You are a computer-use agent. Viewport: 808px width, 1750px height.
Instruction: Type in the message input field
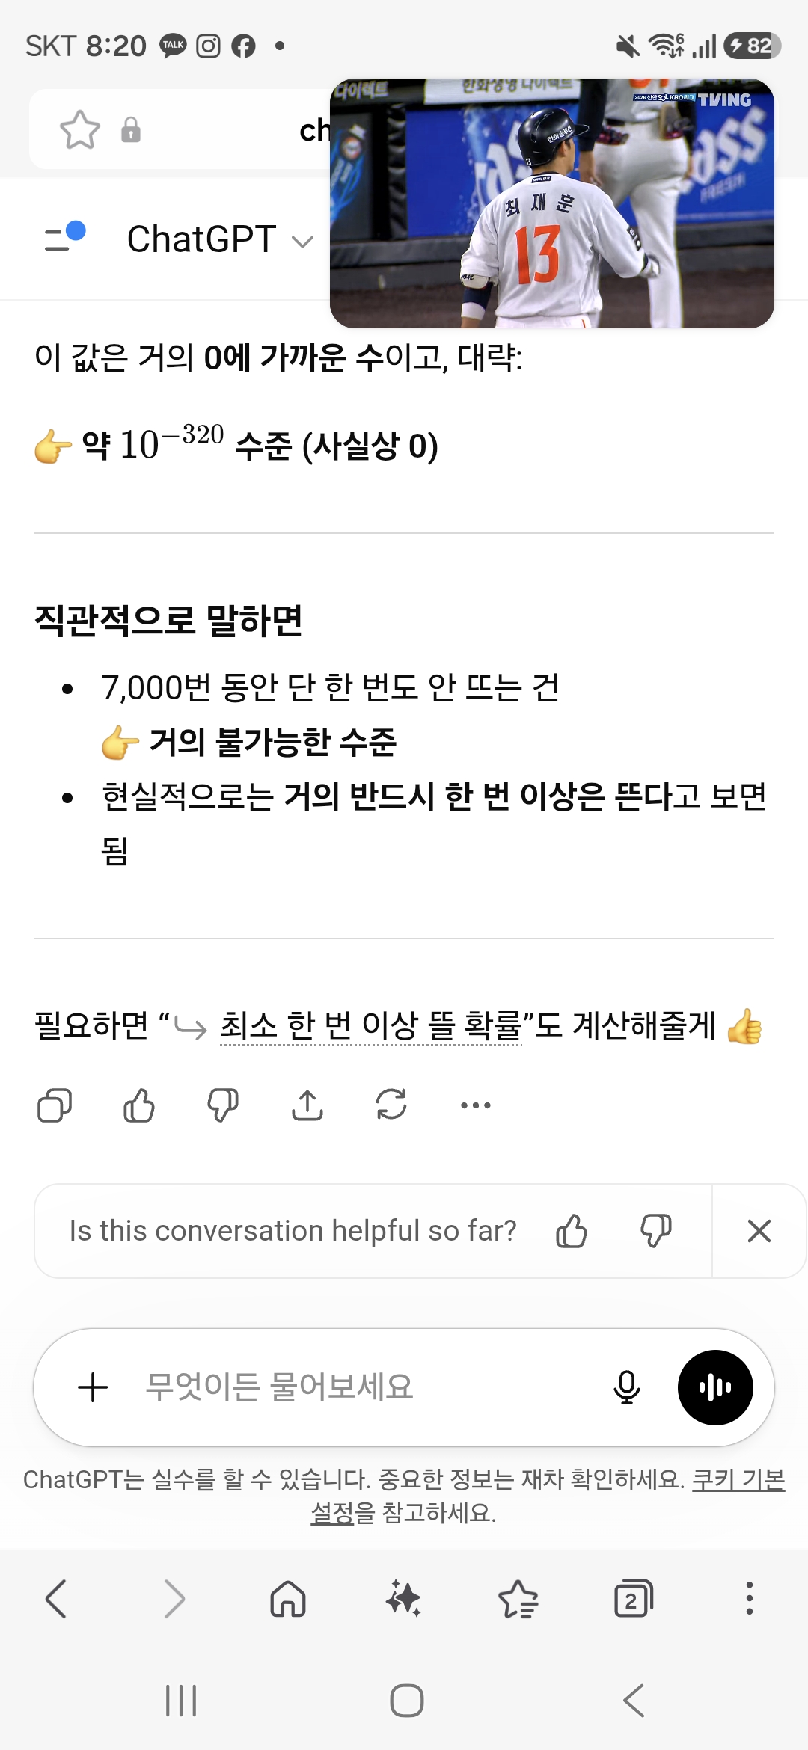pyautogui.click(x=359, y=1387)
